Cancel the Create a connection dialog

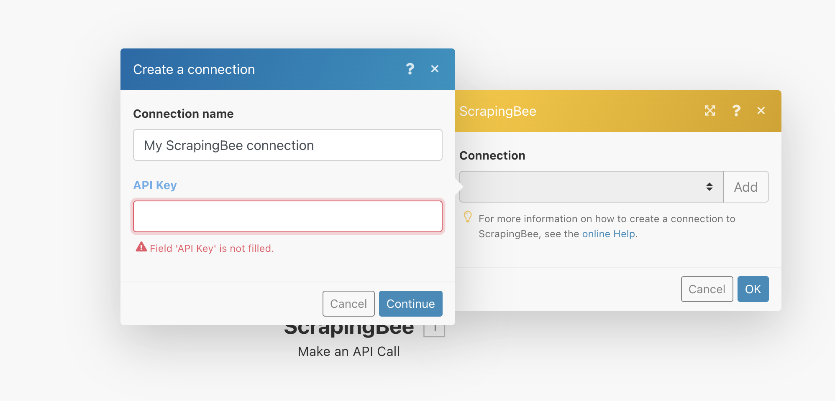tap(348, 304)
